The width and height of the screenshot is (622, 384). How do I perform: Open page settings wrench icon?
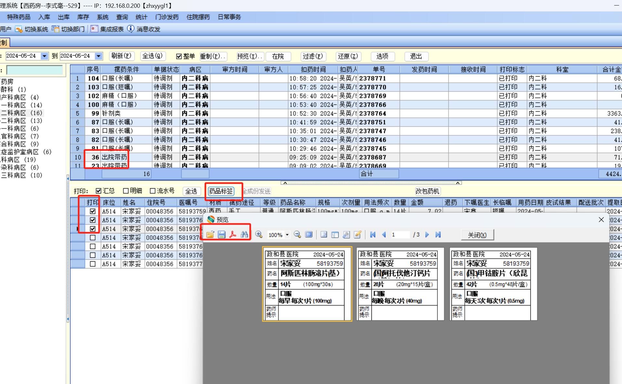point(346,235)
